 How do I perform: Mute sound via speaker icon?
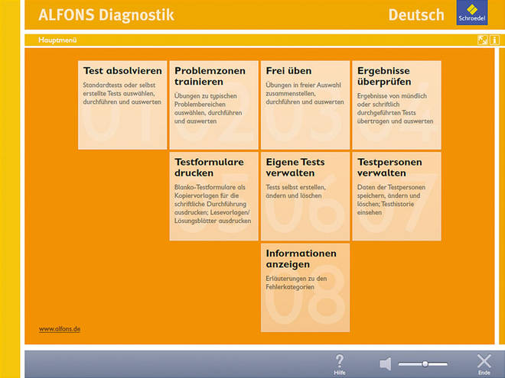386,363
